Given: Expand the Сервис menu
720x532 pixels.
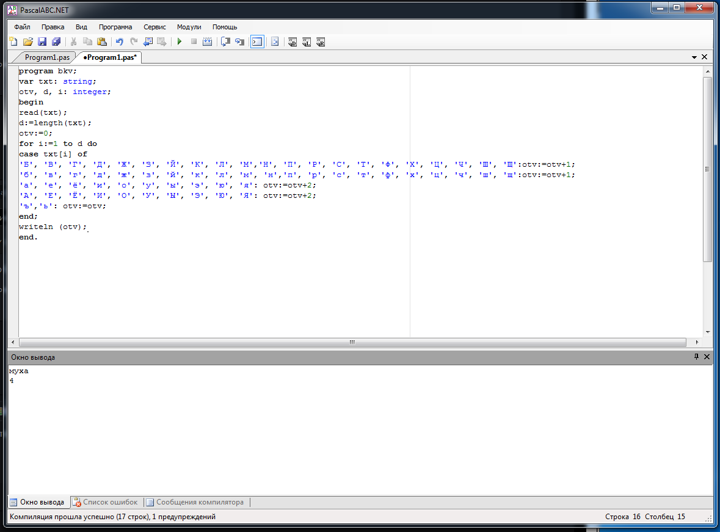Looking at the screenshot, I should 155,27.
